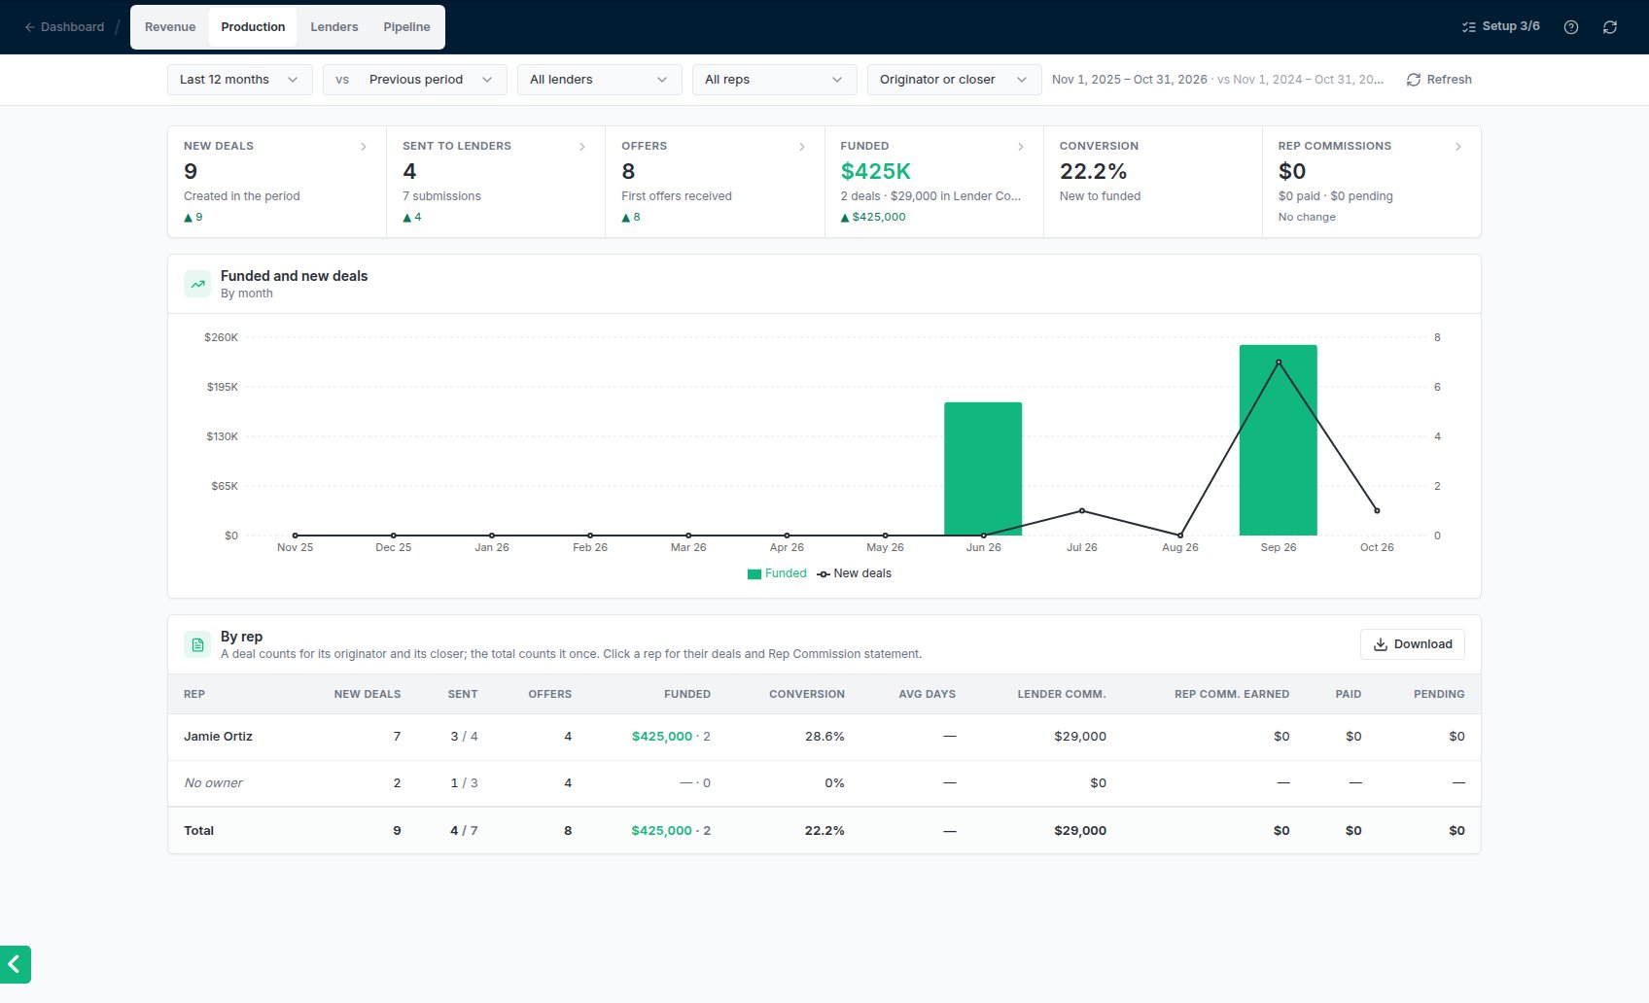Open Offers card chevron
Screen dimensions: 1649x1003
tap(802, 147)
